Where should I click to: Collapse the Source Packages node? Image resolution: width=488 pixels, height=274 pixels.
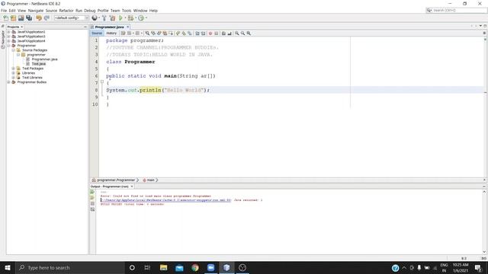pos(14,50)
